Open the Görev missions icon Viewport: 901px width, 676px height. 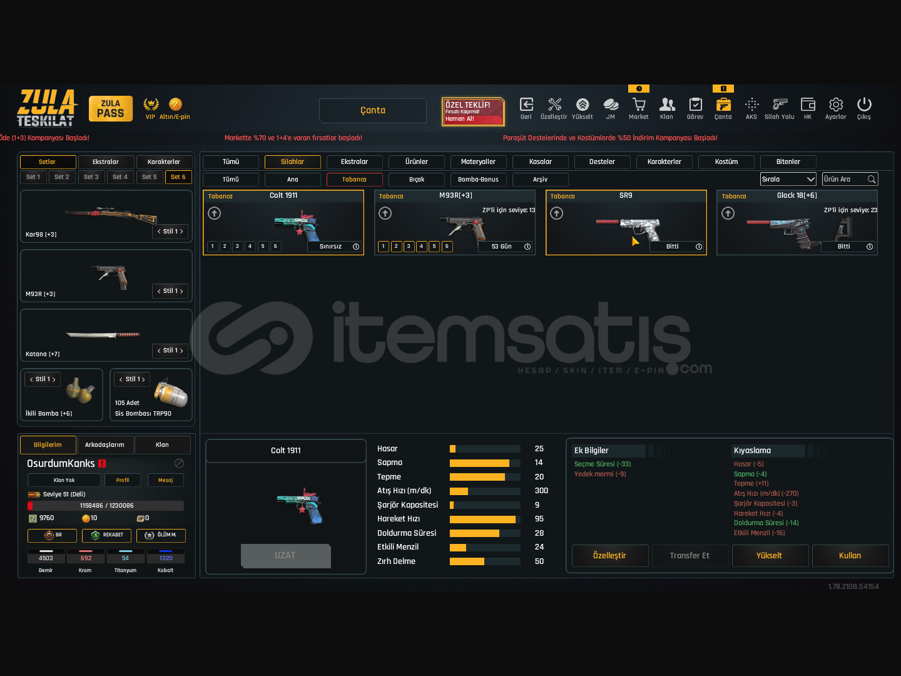point(695,105)
